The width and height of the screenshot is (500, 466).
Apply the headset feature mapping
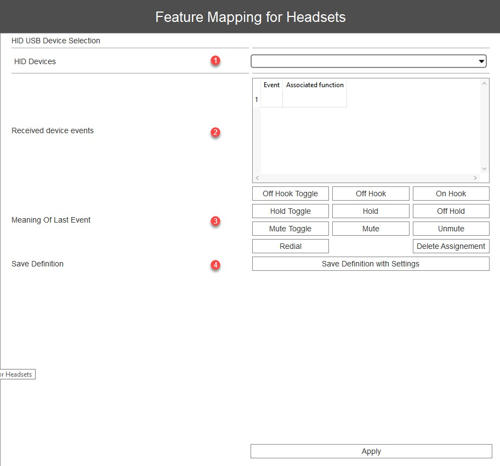click(x=371, y=451)
